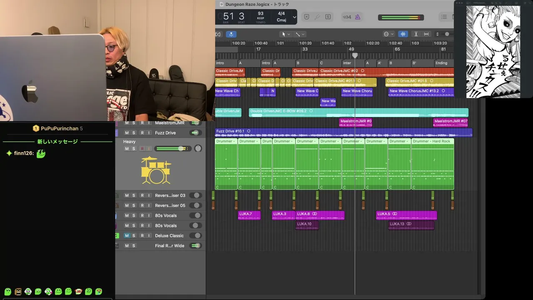Click the 93 tempo value
533x300 pixels.
click(261, 13)
